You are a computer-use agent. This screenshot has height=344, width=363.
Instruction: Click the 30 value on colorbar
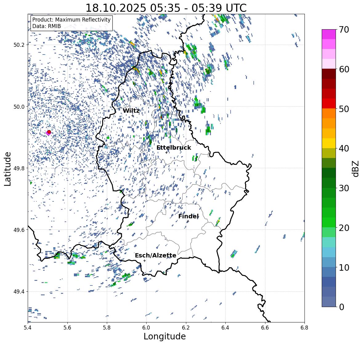click(344, 188)
